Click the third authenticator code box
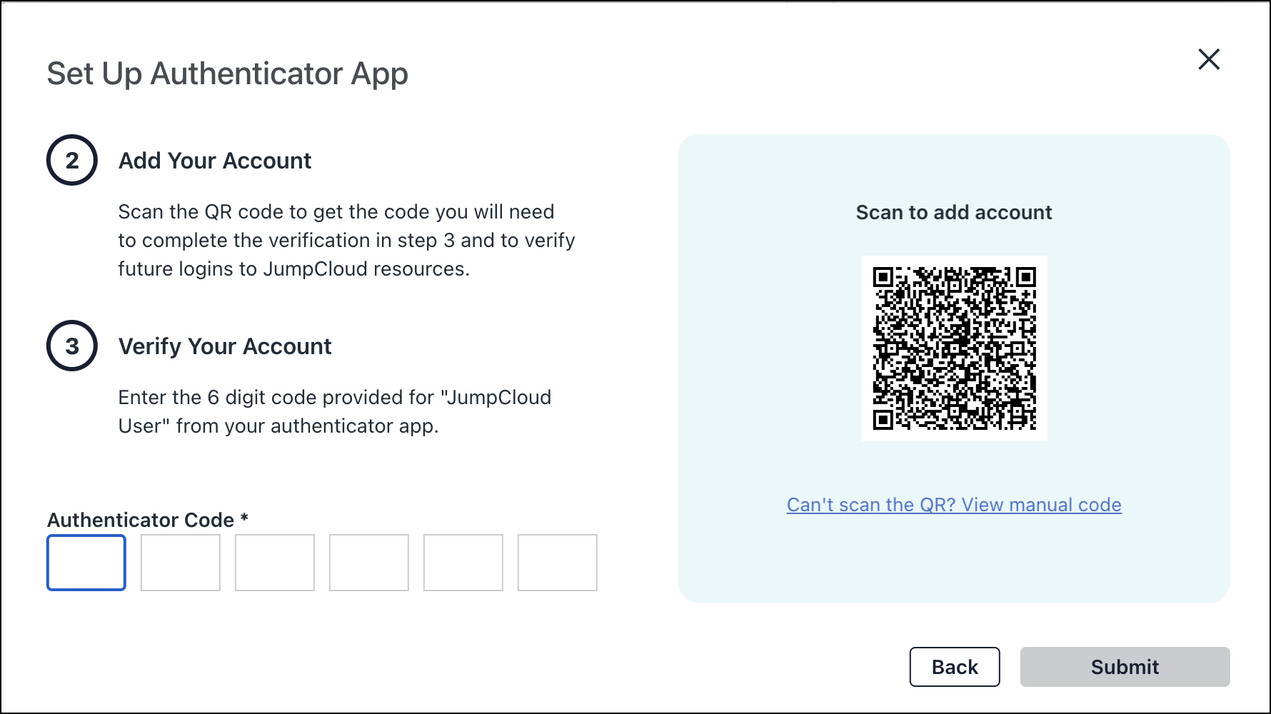Image resolution: width=1271 pixels, height=714 pixels. coord(274,563)
